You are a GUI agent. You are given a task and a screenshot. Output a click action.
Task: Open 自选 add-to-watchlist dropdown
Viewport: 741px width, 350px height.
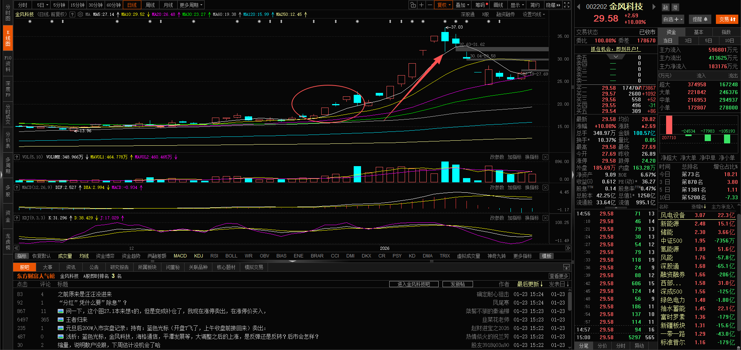click(673, 19)
